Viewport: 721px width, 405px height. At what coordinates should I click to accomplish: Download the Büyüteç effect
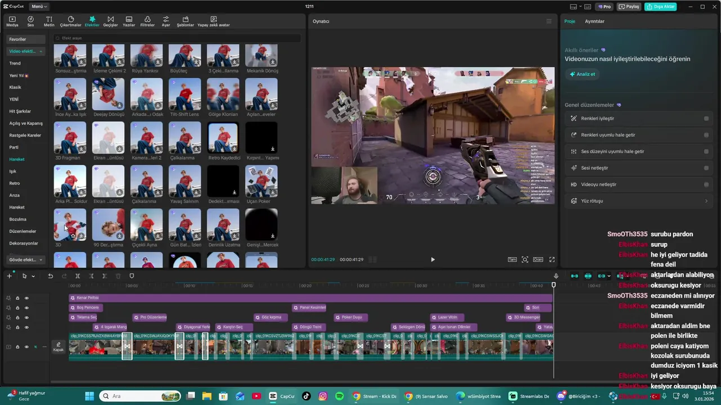pyautogui.click(x=196, y=62)
